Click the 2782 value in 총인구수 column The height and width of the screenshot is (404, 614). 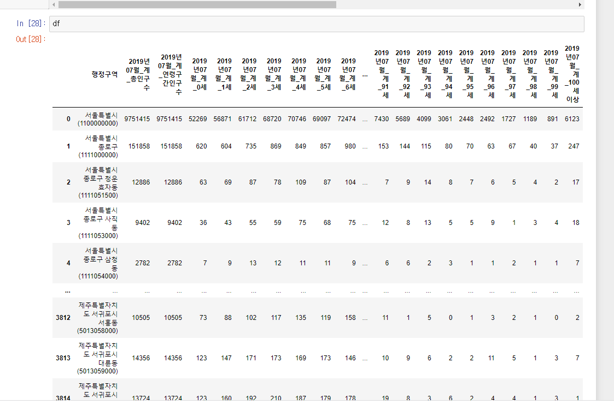(143, 263)
